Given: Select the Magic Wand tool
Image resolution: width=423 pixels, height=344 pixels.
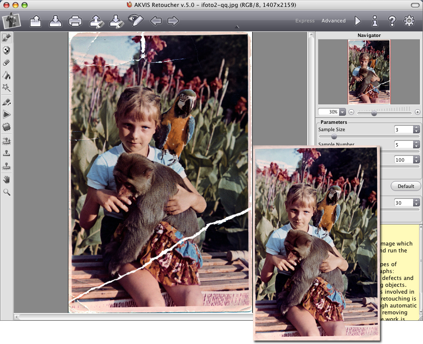Looking at the screenshot, I should tap(6, 88).
